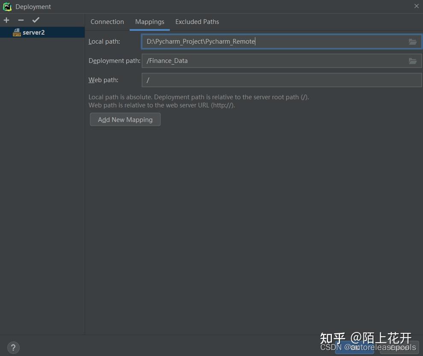423x356 pixels.
Task: Click the Web path input field
Action: [x=257, y=80]
